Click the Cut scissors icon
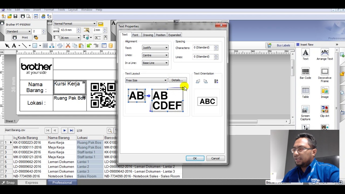The image size is (345, 194). point(68,46)
